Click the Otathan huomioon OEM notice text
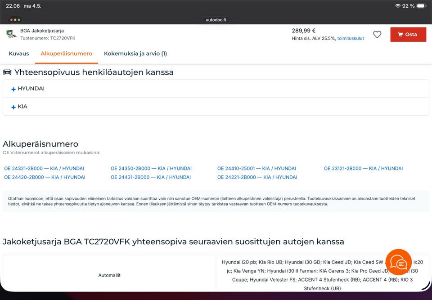 [x=211, y=201]
